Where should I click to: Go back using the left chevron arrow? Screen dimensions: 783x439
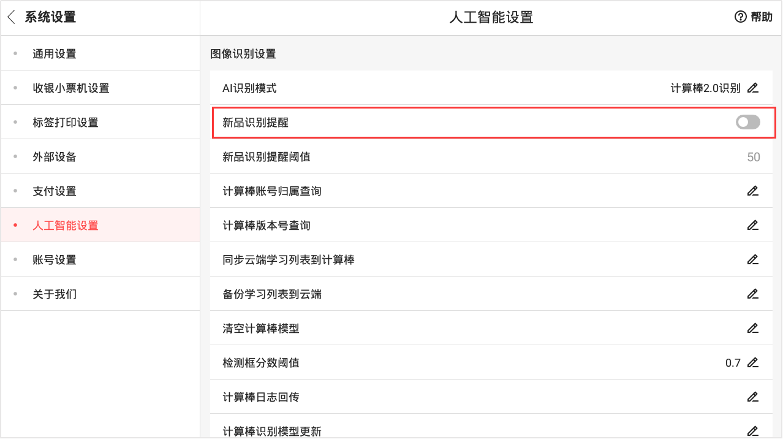coord(12,17)
